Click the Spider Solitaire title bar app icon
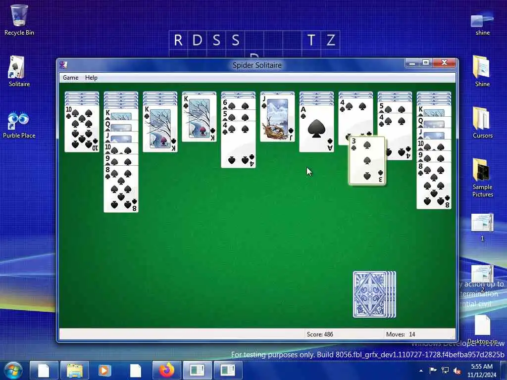The image size is (507, 380). click(x=63, y=65)
